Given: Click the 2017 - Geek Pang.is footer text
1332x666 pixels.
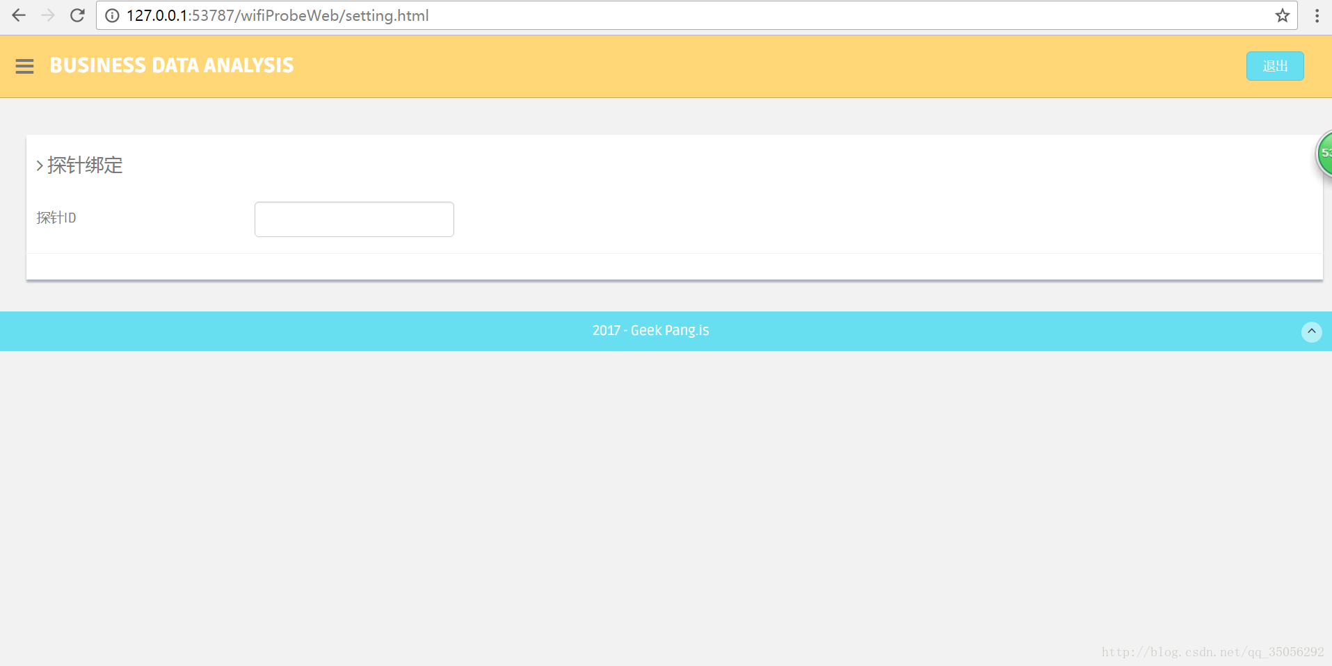Looking at the screenshot, I should pos(650,330).
